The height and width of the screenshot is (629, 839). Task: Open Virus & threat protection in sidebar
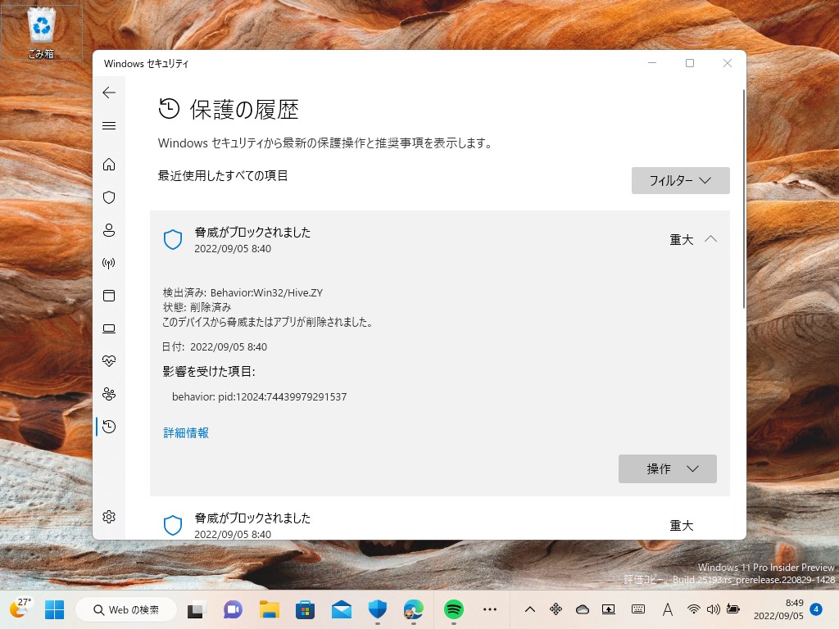(x=109, y=197)
